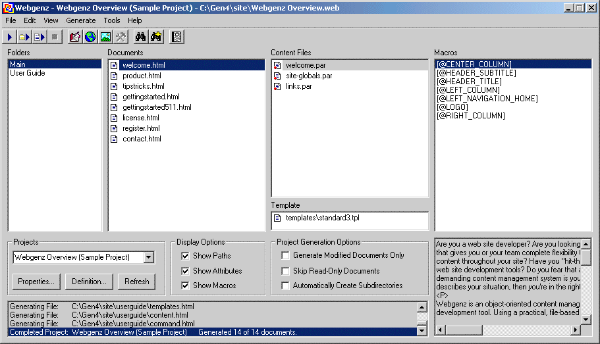The image size is (600, 344).
Task: Click the Generate Folder toolbar button
Action: 24,37
